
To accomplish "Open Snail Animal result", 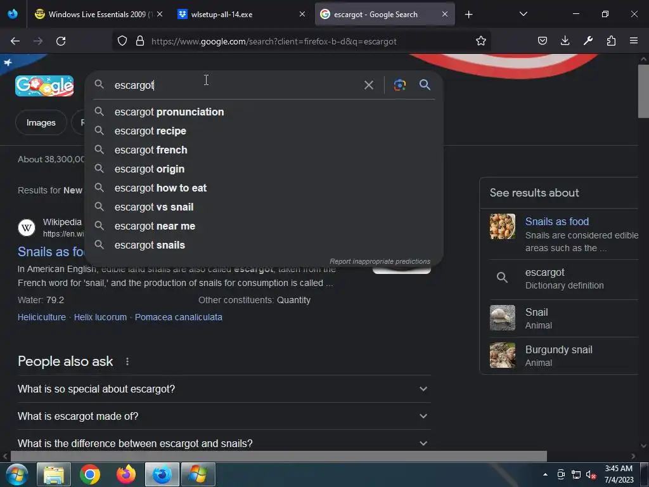I will [x=563, y=318].
